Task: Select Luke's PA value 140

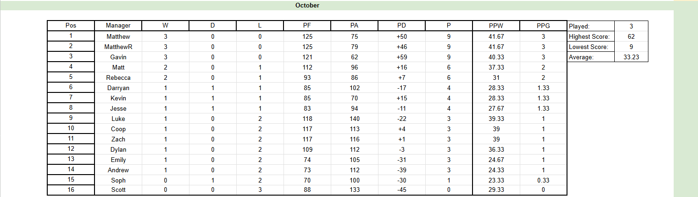Action: coord(354,119)
